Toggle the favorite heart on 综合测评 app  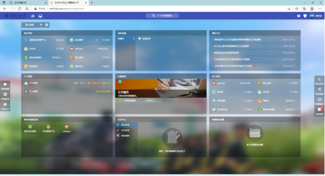96,40
